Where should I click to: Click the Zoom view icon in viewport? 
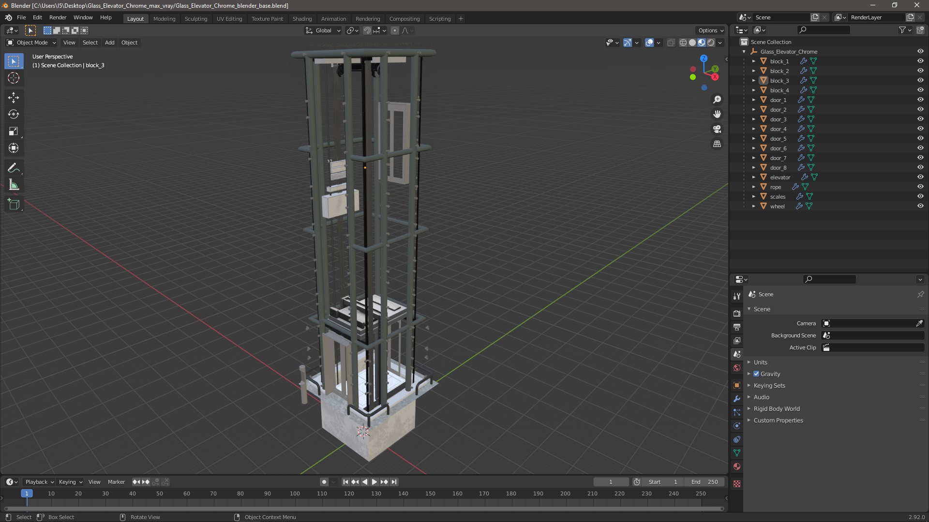(717, 99)
